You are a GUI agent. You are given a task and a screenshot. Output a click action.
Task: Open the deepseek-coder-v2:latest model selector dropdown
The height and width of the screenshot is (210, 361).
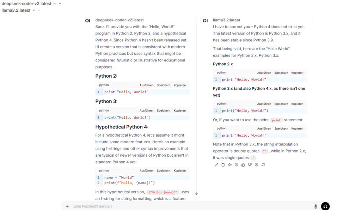tap(29, 4)
